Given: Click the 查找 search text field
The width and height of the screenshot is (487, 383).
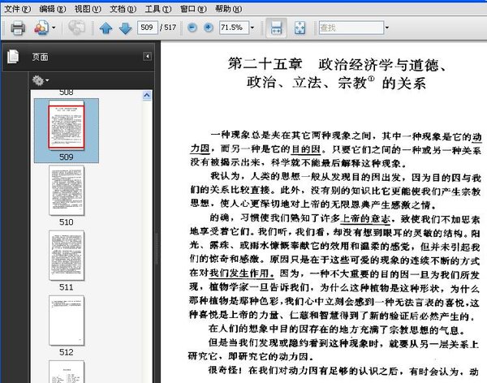Looking at the screenshot, I should [347, 28].
